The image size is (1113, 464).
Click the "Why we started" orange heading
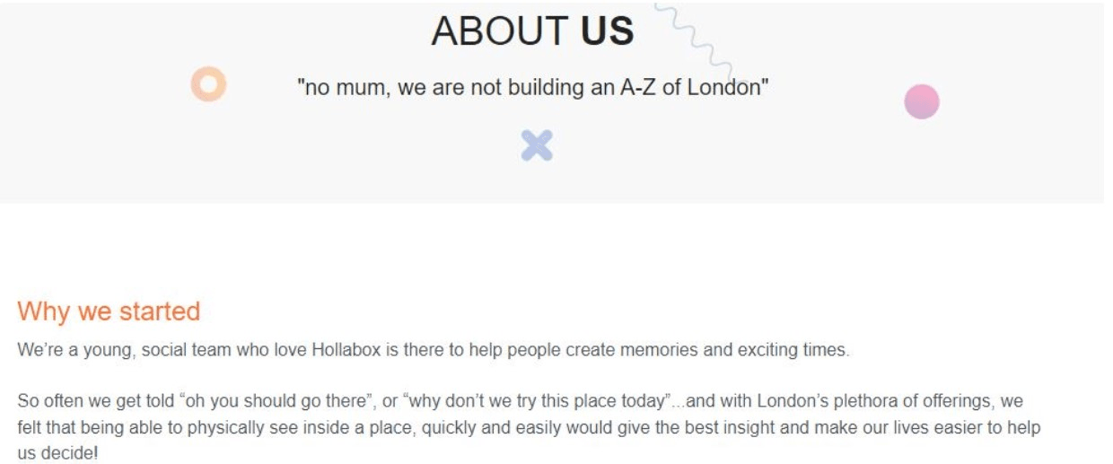coord(109,311)
